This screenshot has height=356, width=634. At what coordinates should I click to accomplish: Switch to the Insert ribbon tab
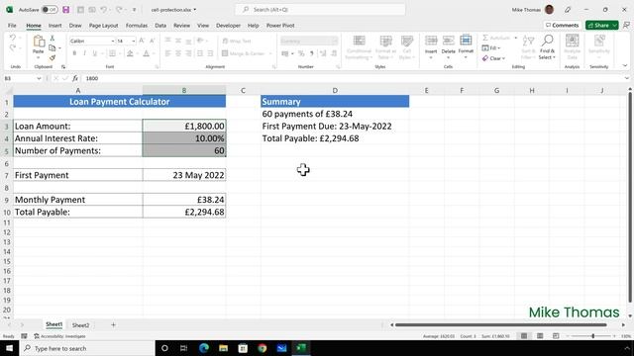point(55,26)
